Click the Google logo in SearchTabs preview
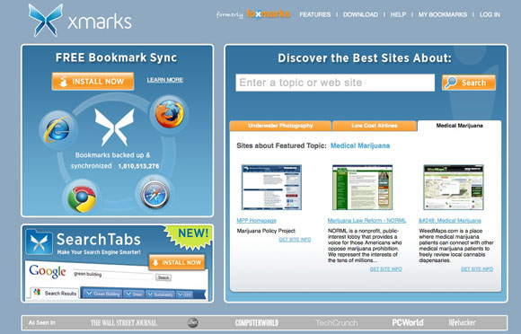The width and height of the screenshot is (521, 334). [48, 271]
